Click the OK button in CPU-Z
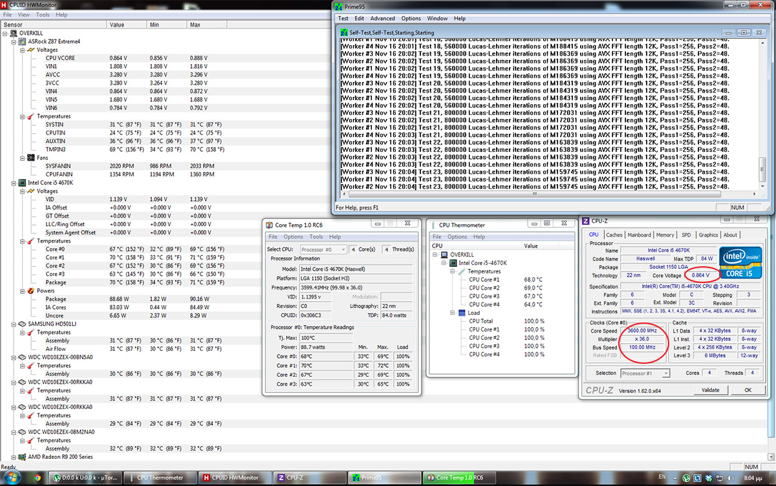 748,390
